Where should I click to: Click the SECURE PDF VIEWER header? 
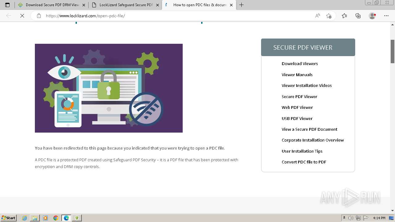tap(308, 47)
